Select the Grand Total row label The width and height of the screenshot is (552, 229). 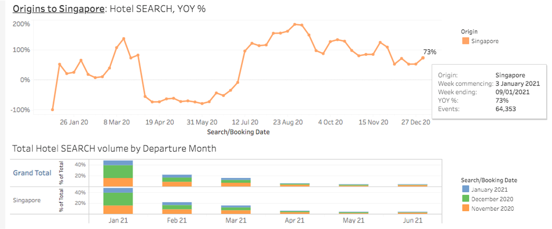(32, 173)
